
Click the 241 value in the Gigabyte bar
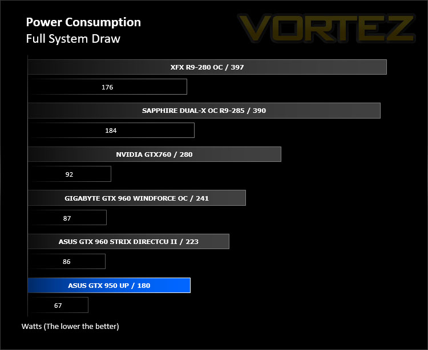tap(202, 198)
